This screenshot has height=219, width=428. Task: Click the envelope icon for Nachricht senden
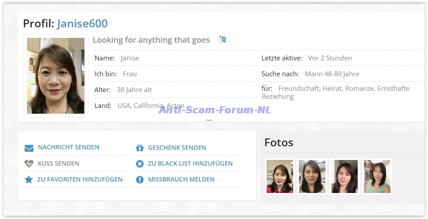29,148
